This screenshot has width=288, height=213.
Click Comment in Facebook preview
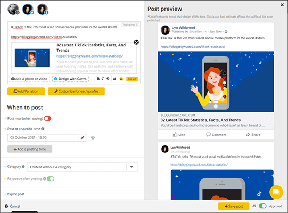click(x=216, y=135)
